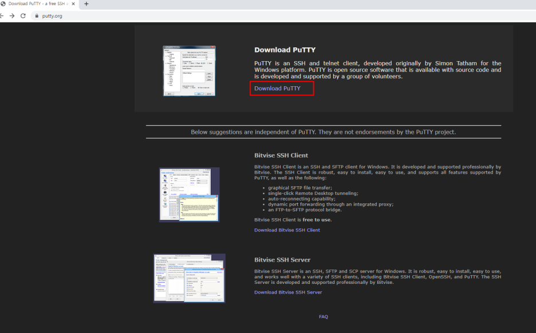Viewport: 536px width, 333px height.
Task: Click the Bitvise SSH Server heading
Action: point(282,260)
